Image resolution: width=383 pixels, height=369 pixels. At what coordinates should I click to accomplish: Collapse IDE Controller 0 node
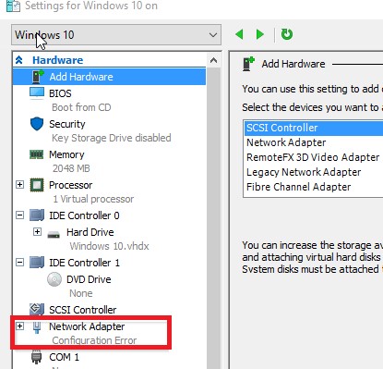tap(19, 215)
